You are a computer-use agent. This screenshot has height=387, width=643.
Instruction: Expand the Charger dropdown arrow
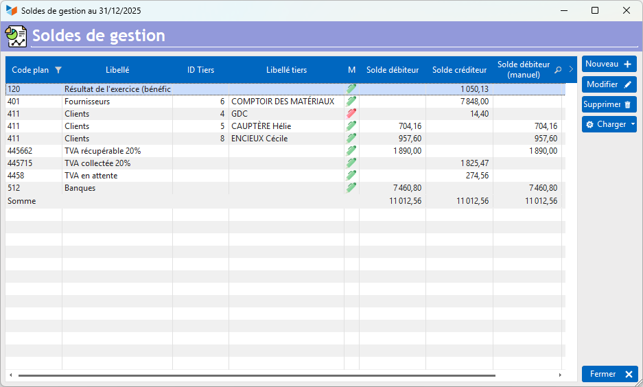tap(633, 124)
